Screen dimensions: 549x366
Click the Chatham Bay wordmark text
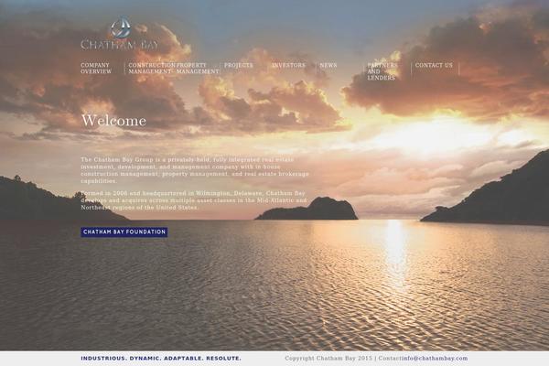coord(119,45)
